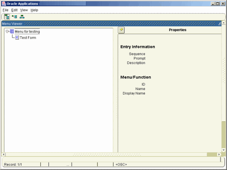Viewport: 227px width, 170px height.
Task: Open the Edit menu
Action: click(x=14, y=10)
